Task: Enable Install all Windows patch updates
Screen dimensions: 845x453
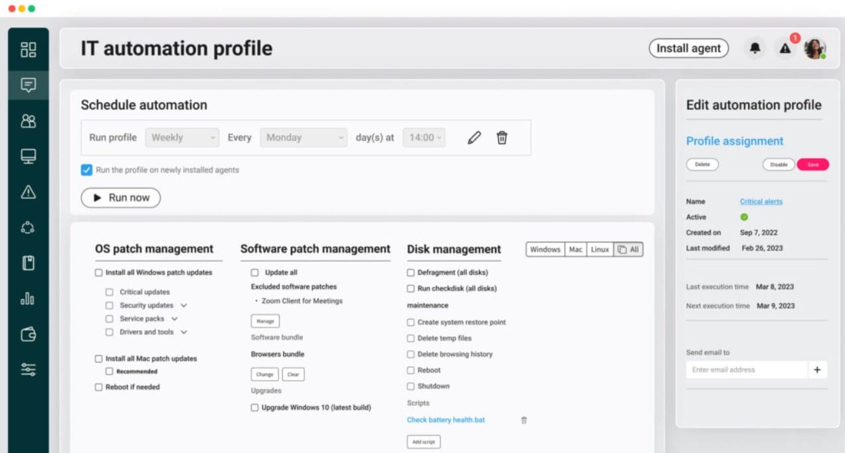Action: point(98,272)
